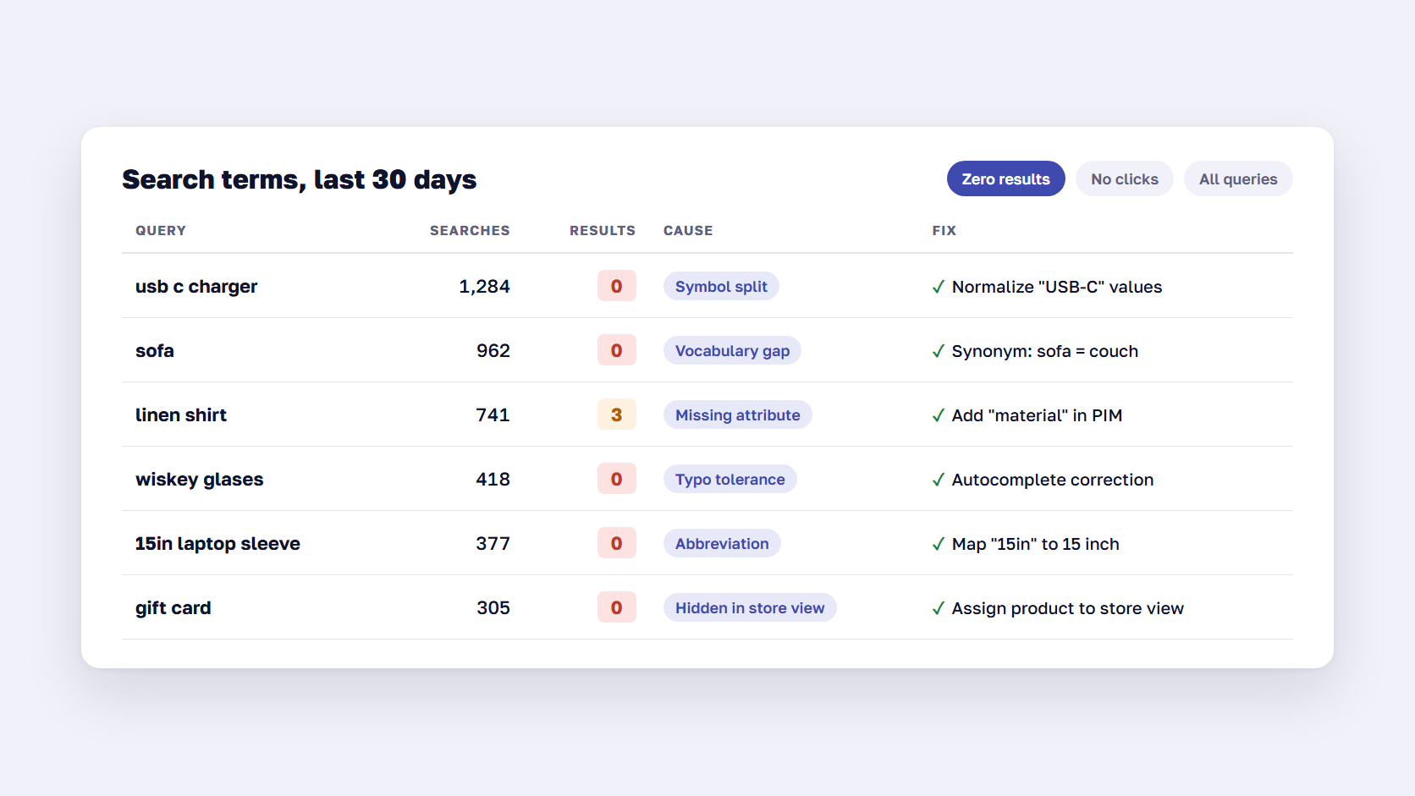Image resolution: width=1415 pixels, height=796 pixels.
Task: Click the search count 418
Action: point(493,480)
